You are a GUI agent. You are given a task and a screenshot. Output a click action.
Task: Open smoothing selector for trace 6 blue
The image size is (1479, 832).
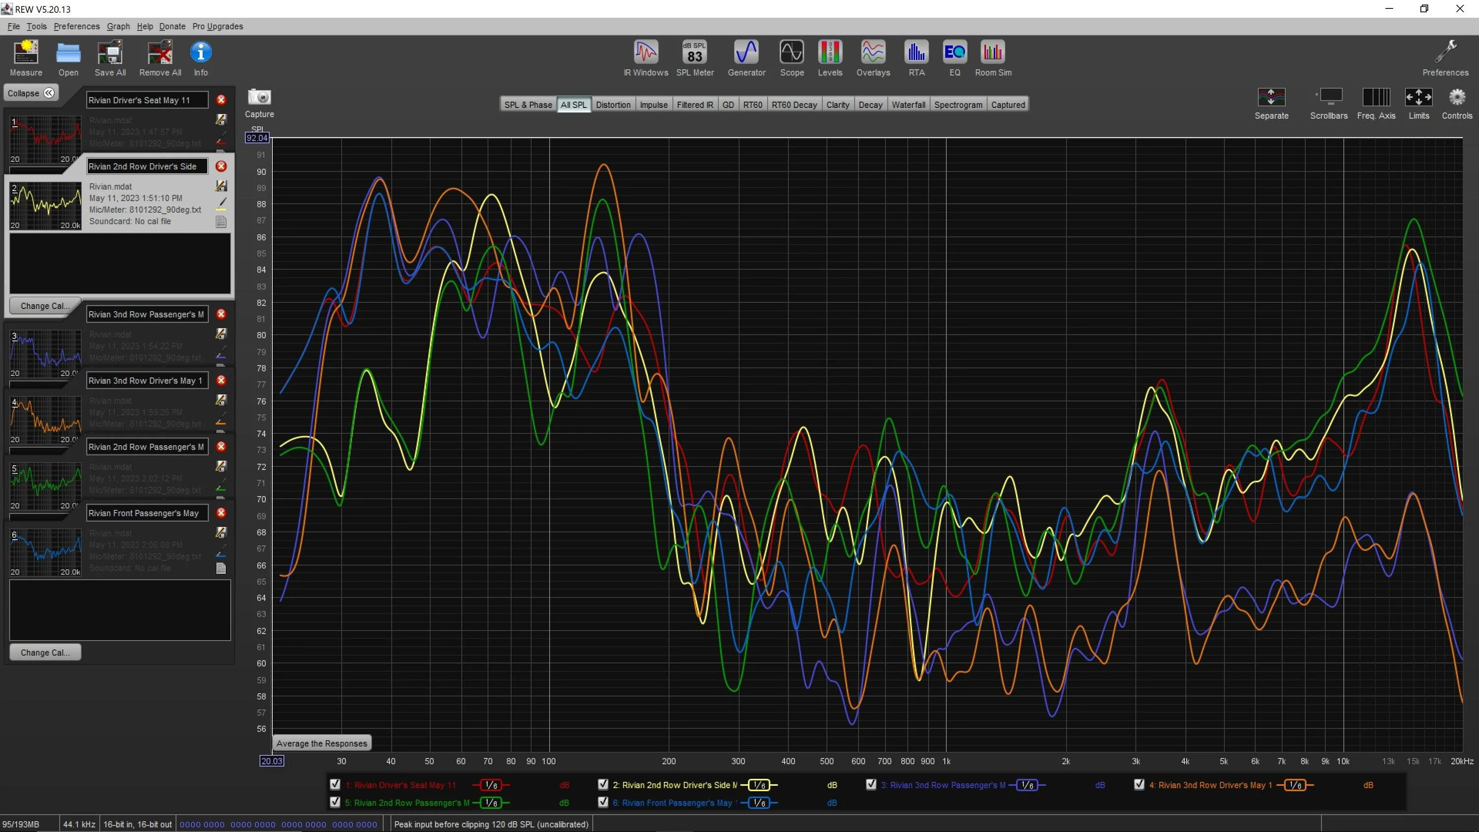coord(758,803)
